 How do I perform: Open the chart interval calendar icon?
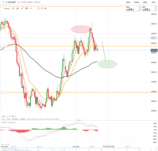point(13,8)
